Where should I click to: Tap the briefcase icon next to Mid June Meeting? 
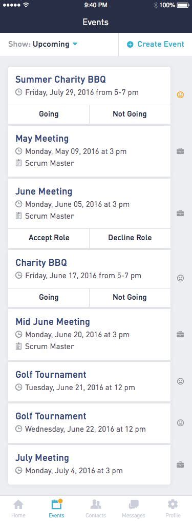pyautogui.click(x=180, y=334)
